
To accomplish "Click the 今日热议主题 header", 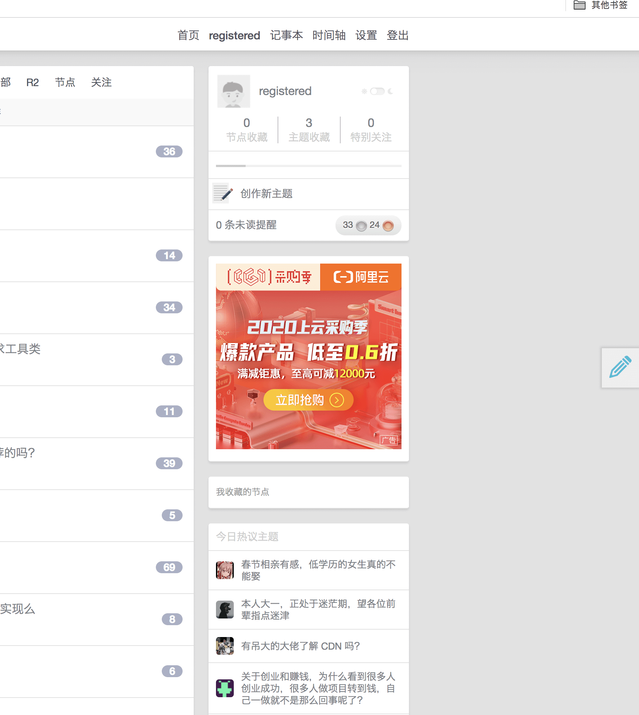I will (247, 537).
